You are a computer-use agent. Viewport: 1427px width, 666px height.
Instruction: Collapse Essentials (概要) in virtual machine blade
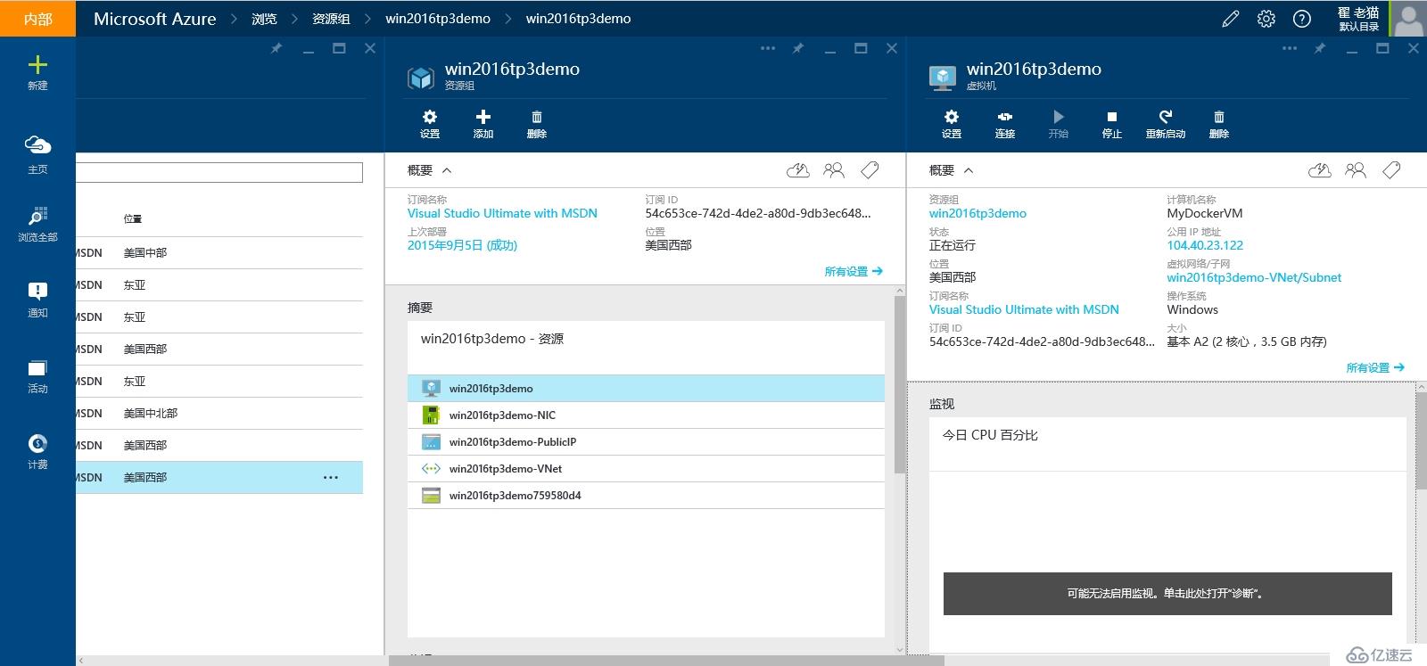(952, 170)
